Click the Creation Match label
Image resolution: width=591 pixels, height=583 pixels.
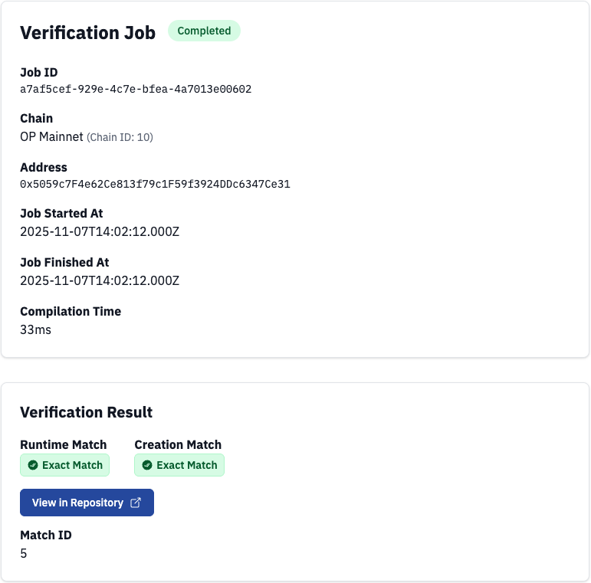point(178,445)
